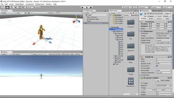This screenshot has width=174, height=98.
Task: Toggle scene lighting icon
Action: tap(22, 13)
